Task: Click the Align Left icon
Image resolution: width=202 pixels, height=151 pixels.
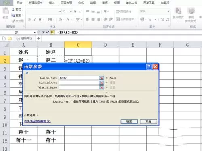Action: coord(88,19)
